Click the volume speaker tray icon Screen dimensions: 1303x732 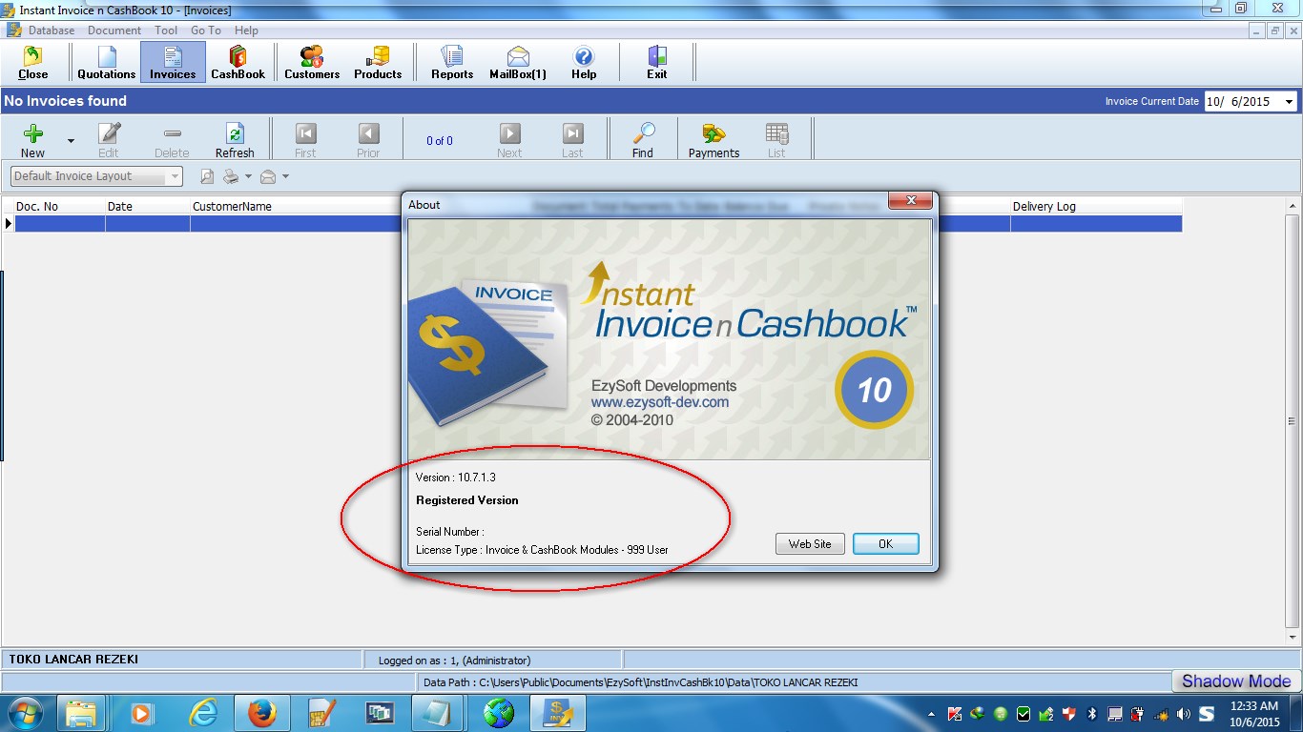(1184, 714)
